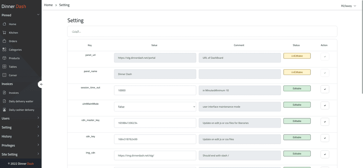This screenshot has height=168, width=363.
Task: Click the Invoices section header
Action: coord(7,84)
